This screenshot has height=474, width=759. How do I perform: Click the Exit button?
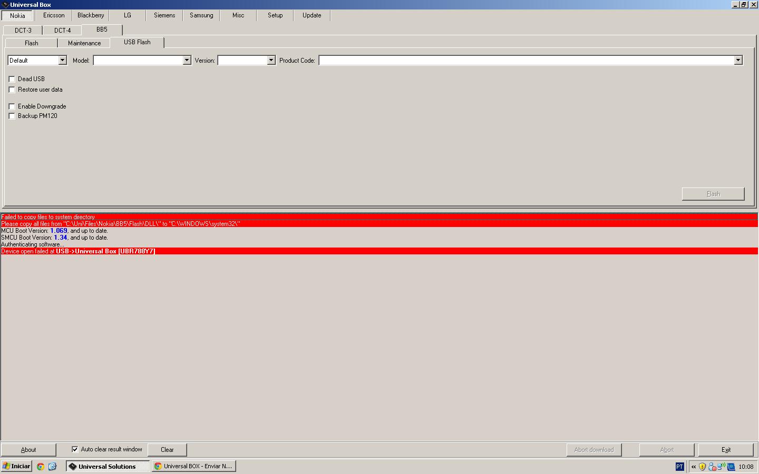(x=726, y=450)
